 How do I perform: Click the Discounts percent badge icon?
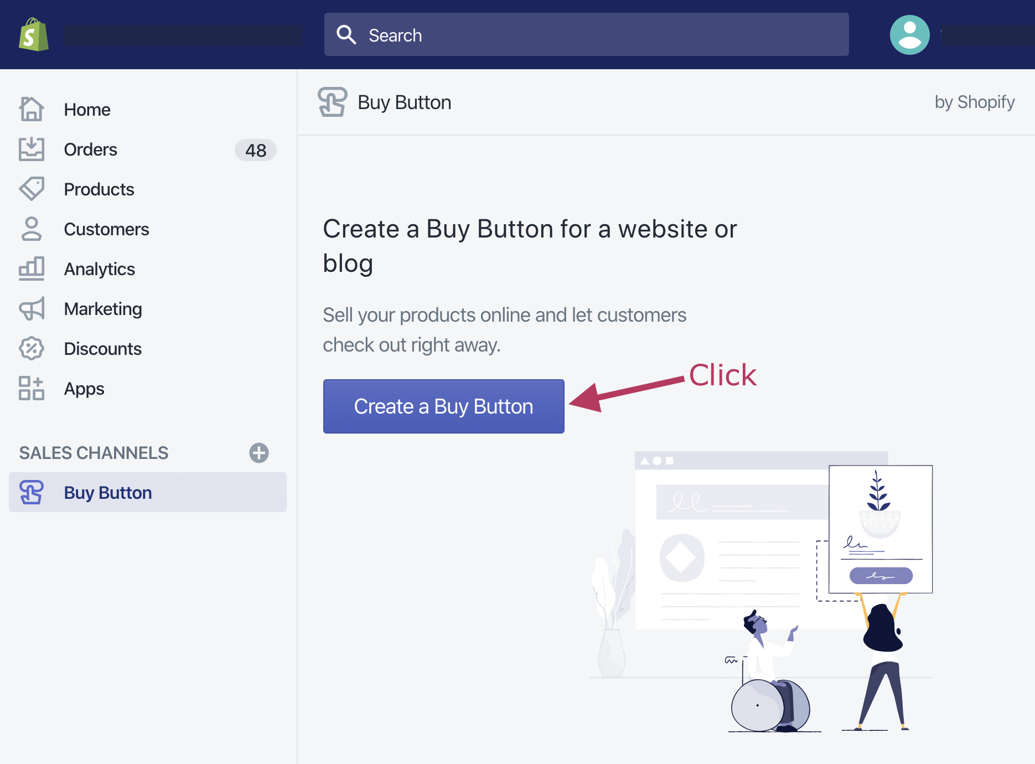(x=32, y=348)
